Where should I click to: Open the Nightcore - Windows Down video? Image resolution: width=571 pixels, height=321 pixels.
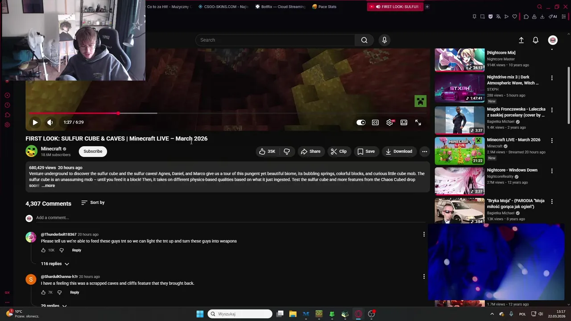459,181
